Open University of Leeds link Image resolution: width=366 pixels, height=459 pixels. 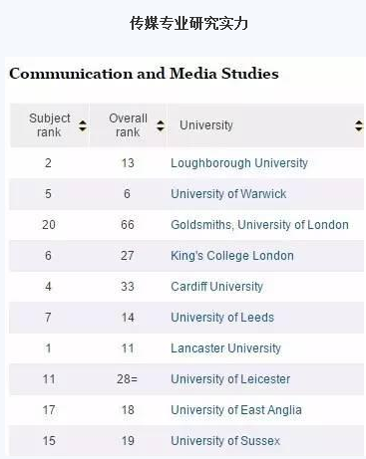[222, 318]
